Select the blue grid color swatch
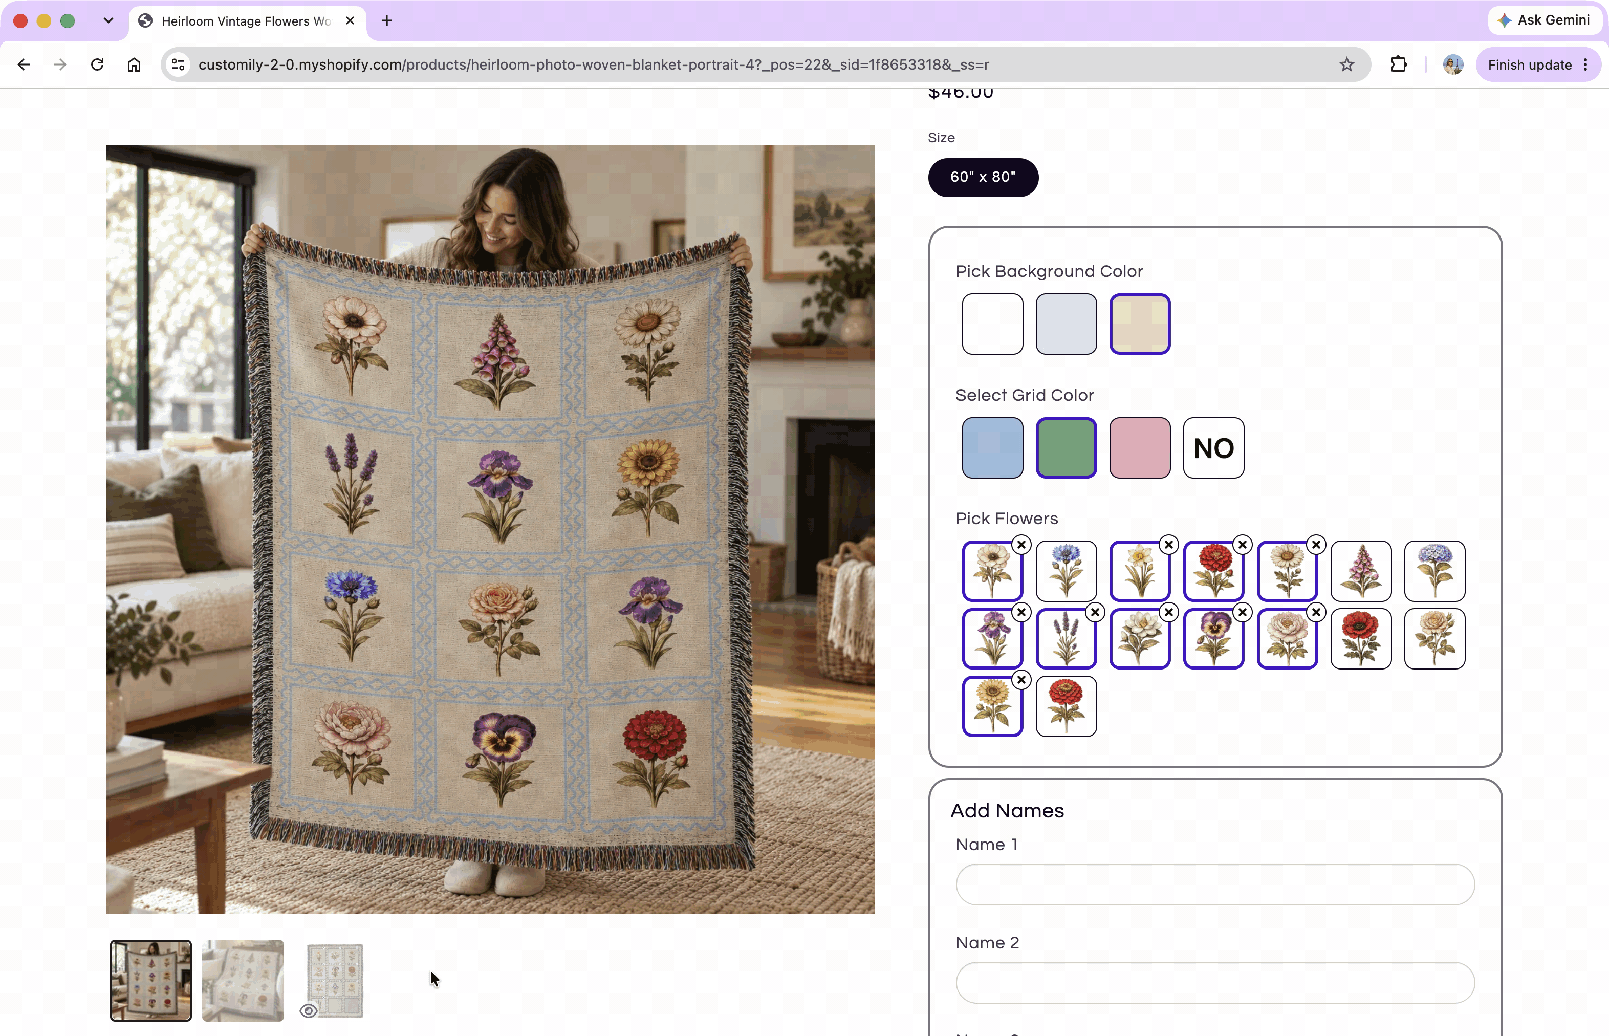The width and height of the screenshot is (1609, 1036). (992, 448)
